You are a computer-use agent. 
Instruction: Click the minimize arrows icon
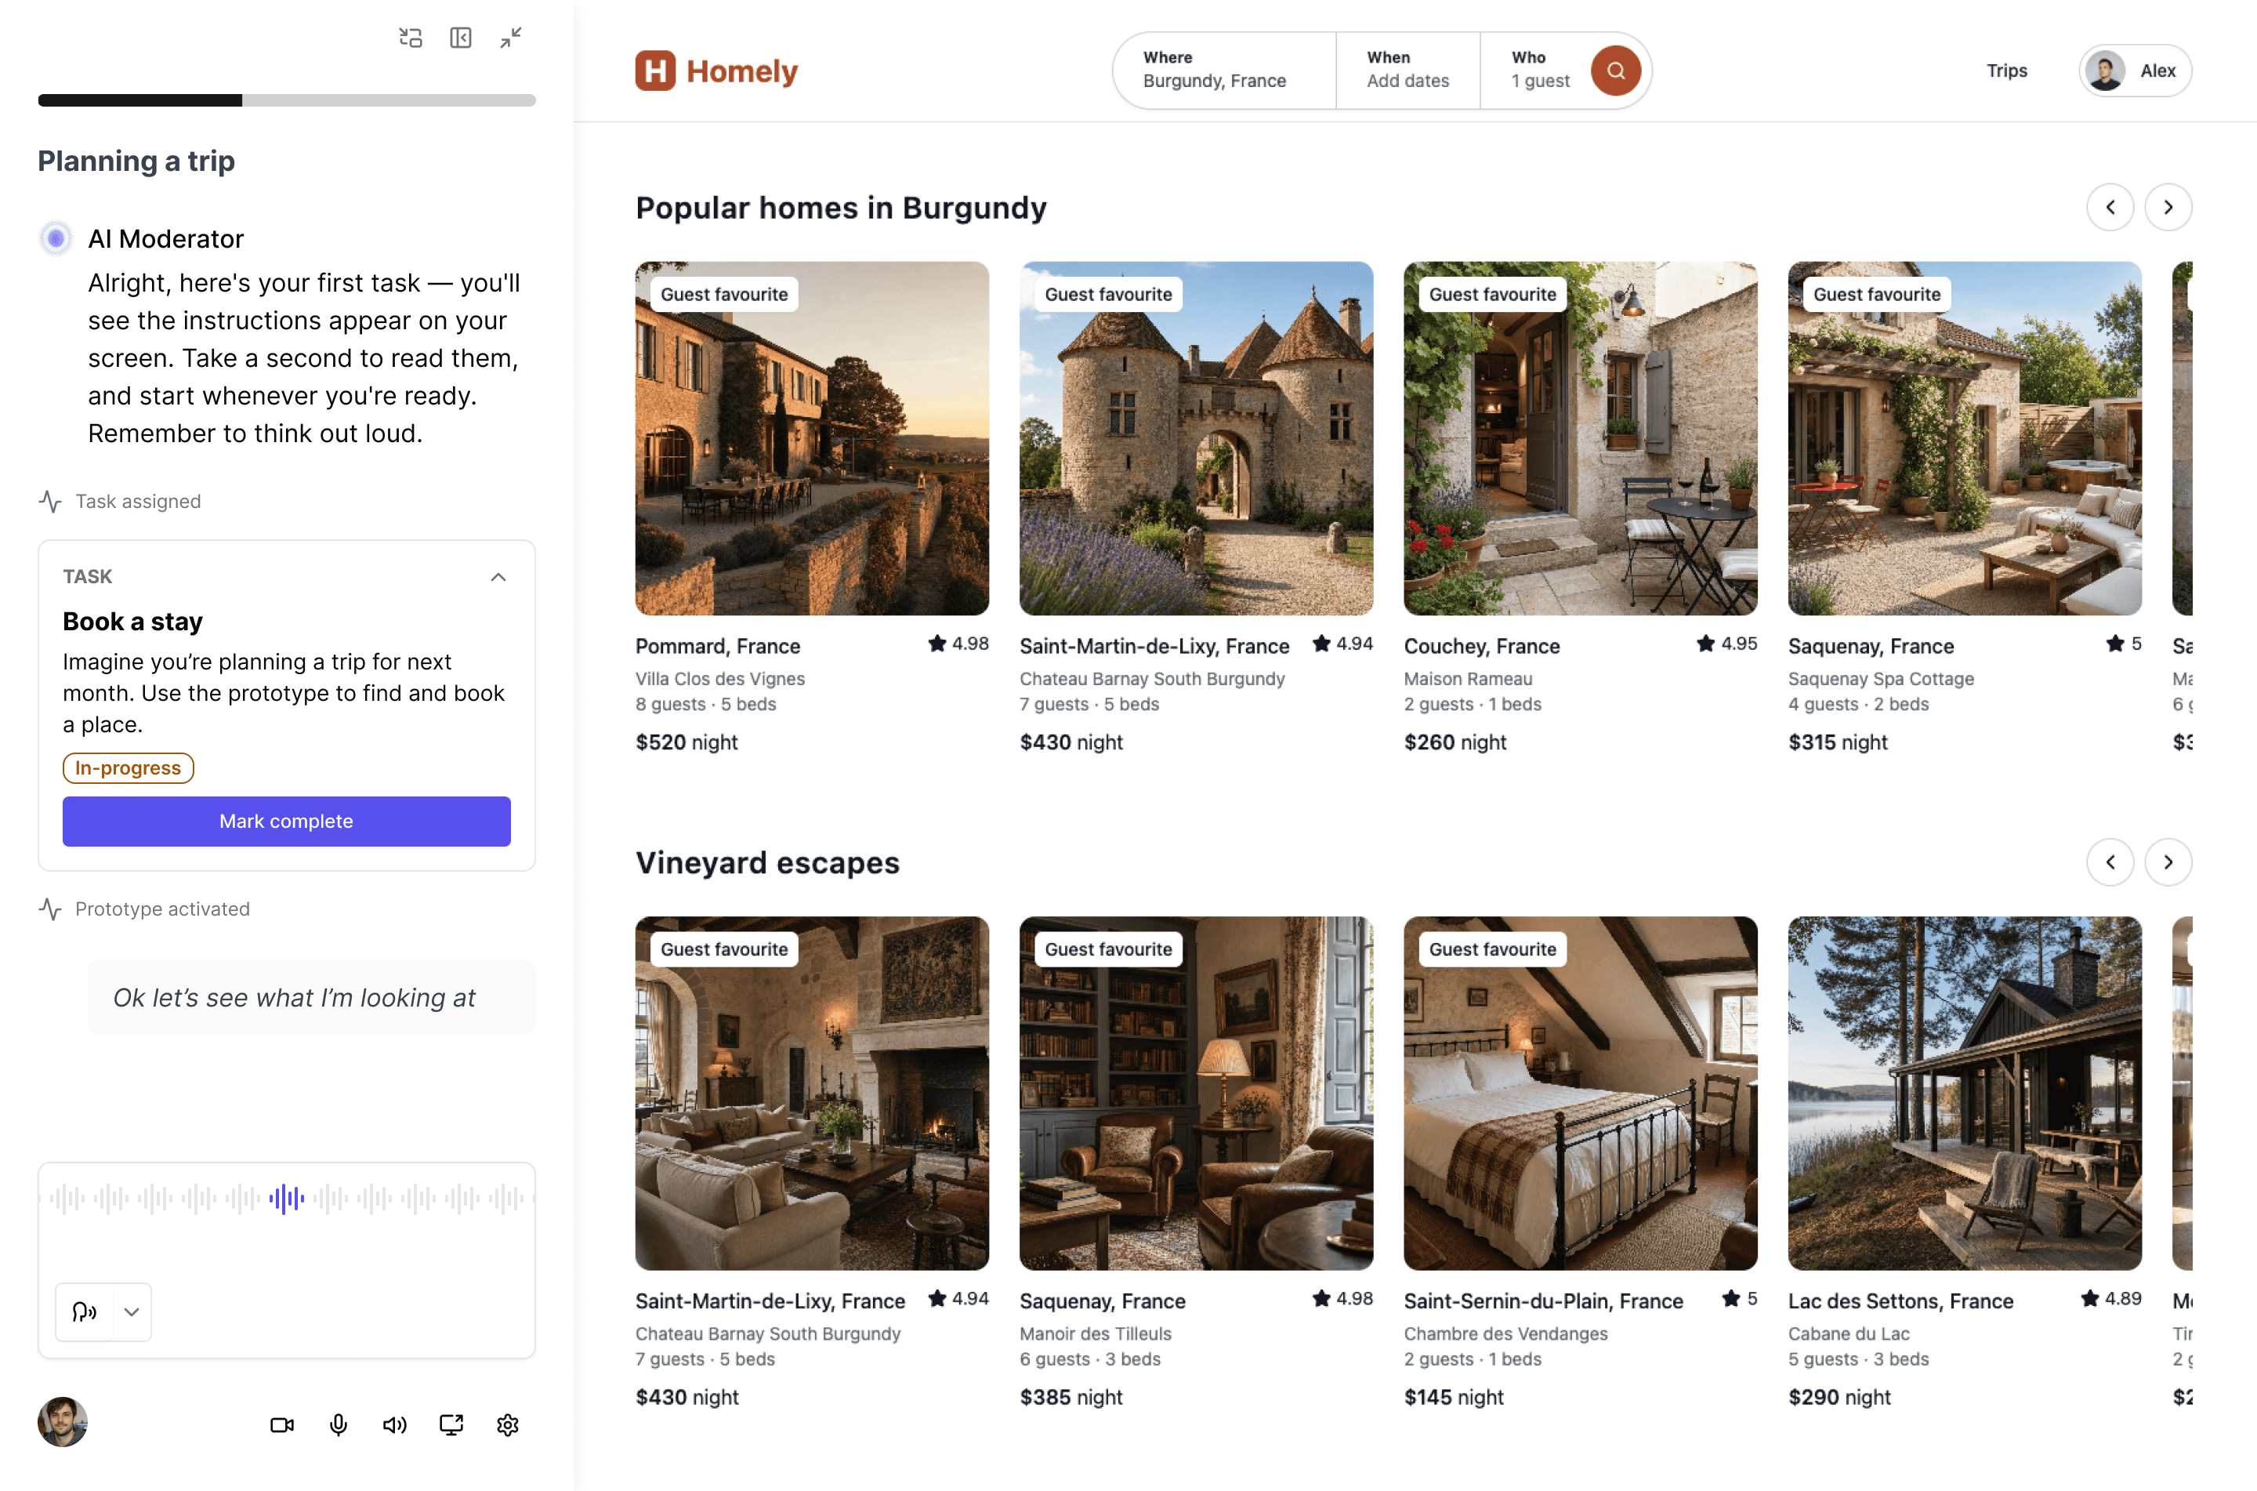click(x=511, y=37)
